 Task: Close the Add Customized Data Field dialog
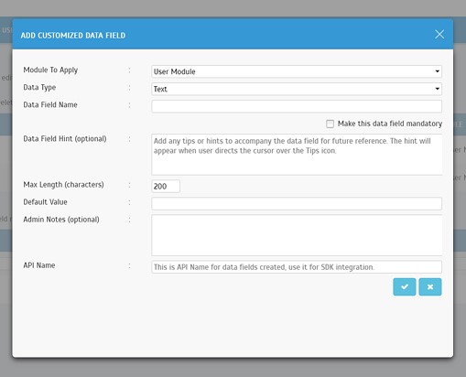(x=439, y=34)
